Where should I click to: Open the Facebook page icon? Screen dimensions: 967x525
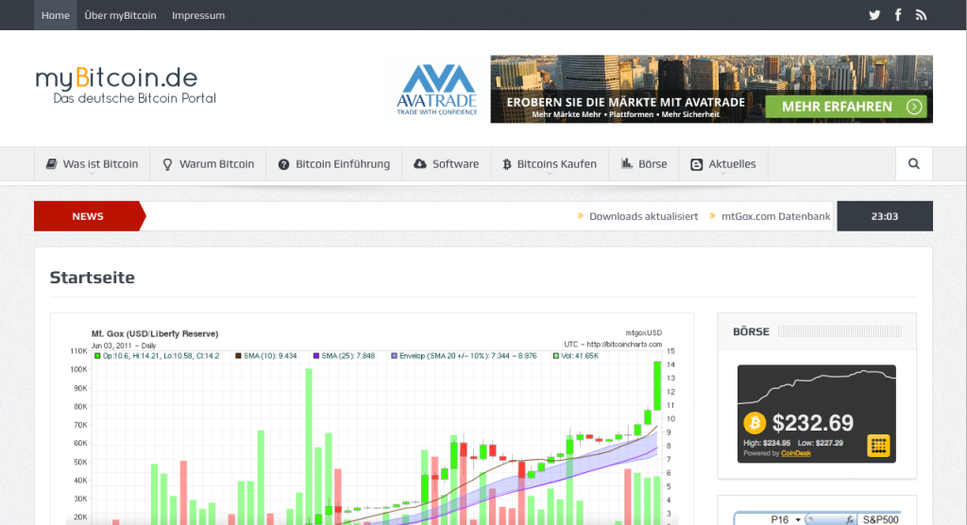[x=898, y=15]
